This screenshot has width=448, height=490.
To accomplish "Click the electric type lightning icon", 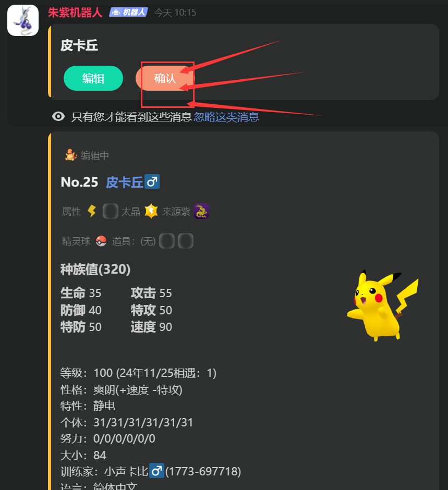I will click(92, 211).
